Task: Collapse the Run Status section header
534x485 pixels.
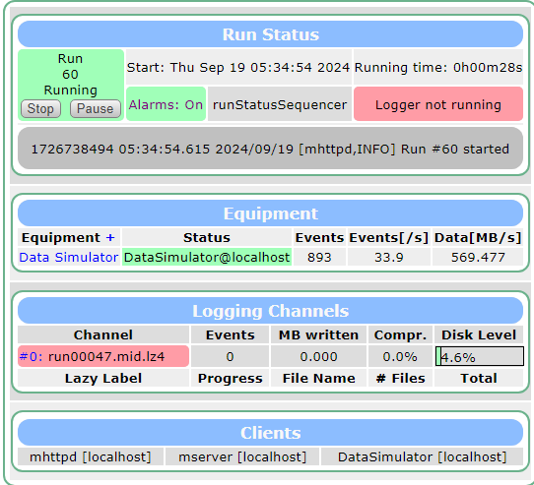Action: pos(270,34)
